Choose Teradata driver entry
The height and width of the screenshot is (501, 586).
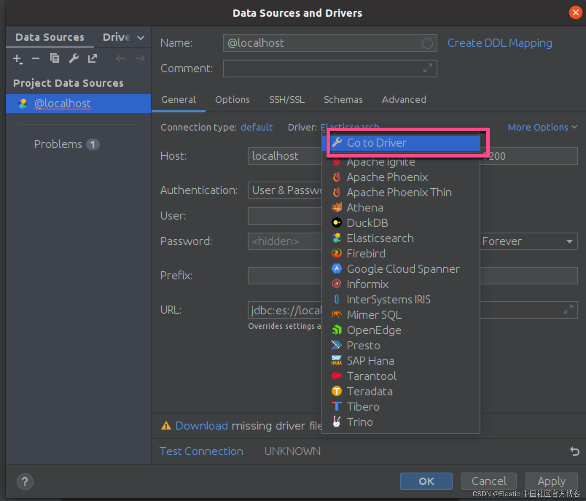tap(401, 392)
